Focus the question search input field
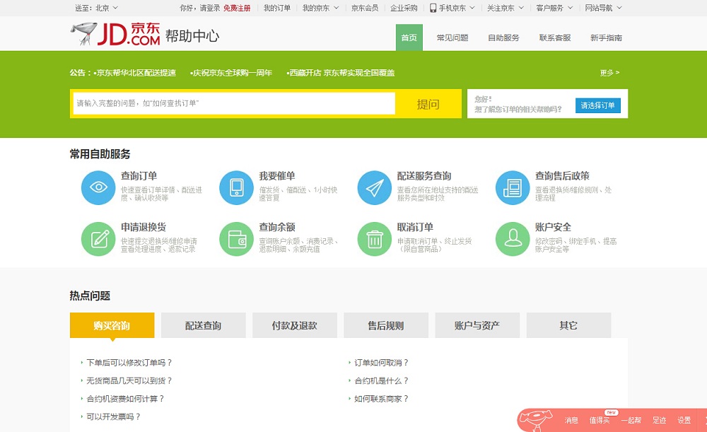Image resolution: width=707 pixels, height=432 pixels. pyautogui.click(x=234, y=103)
